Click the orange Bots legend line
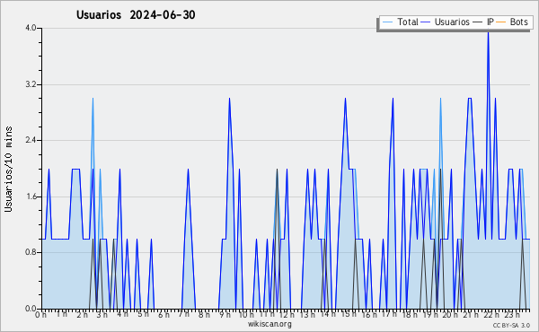Viewport: 539px width, 332px height. (x=501, y=22)
